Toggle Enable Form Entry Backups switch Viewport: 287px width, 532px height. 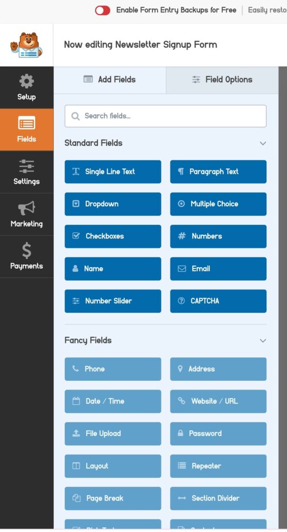[103, 10]
